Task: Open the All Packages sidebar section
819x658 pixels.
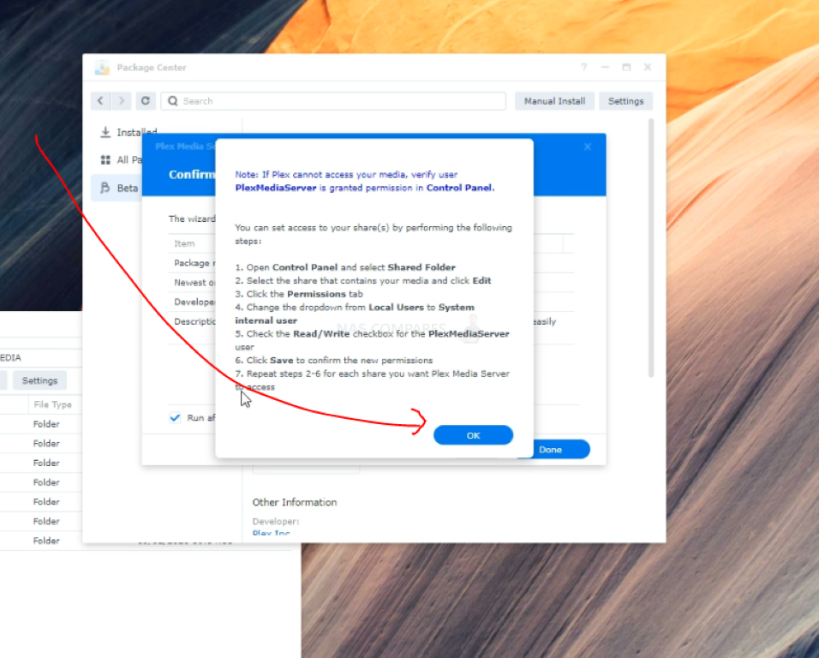Action: [x=121, y=160]
